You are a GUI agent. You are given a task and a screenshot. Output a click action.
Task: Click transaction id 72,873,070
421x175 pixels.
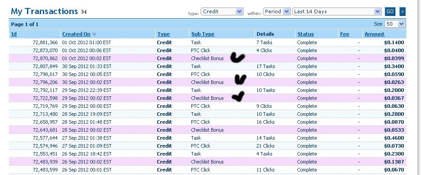(45, 50)
